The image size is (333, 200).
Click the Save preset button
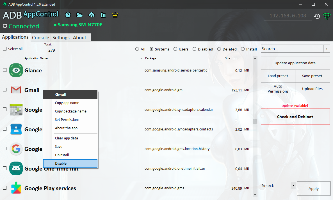(x=313, y=76)
